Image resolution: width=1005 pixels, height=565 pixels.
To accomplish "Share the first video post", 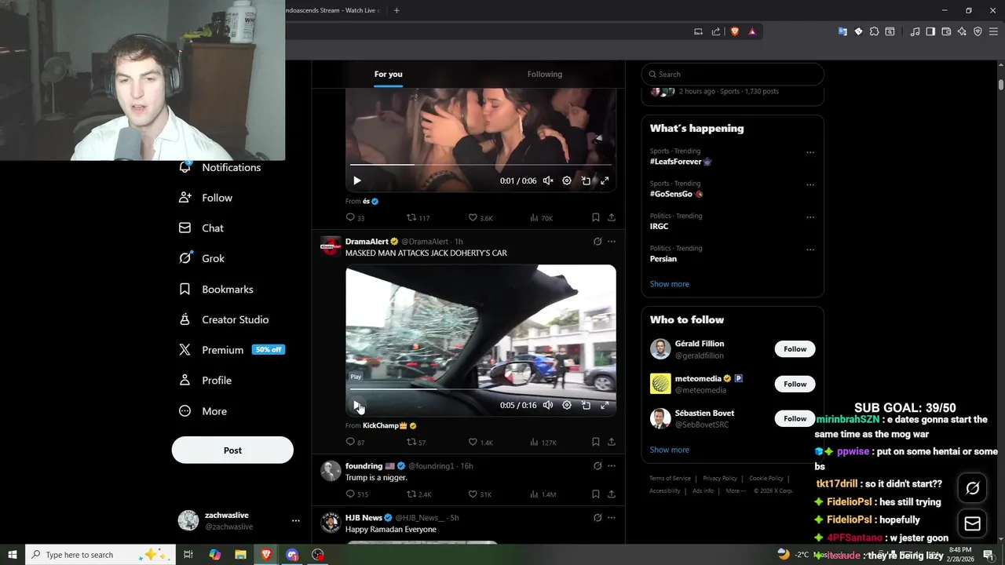I will (x=612, y=217).
